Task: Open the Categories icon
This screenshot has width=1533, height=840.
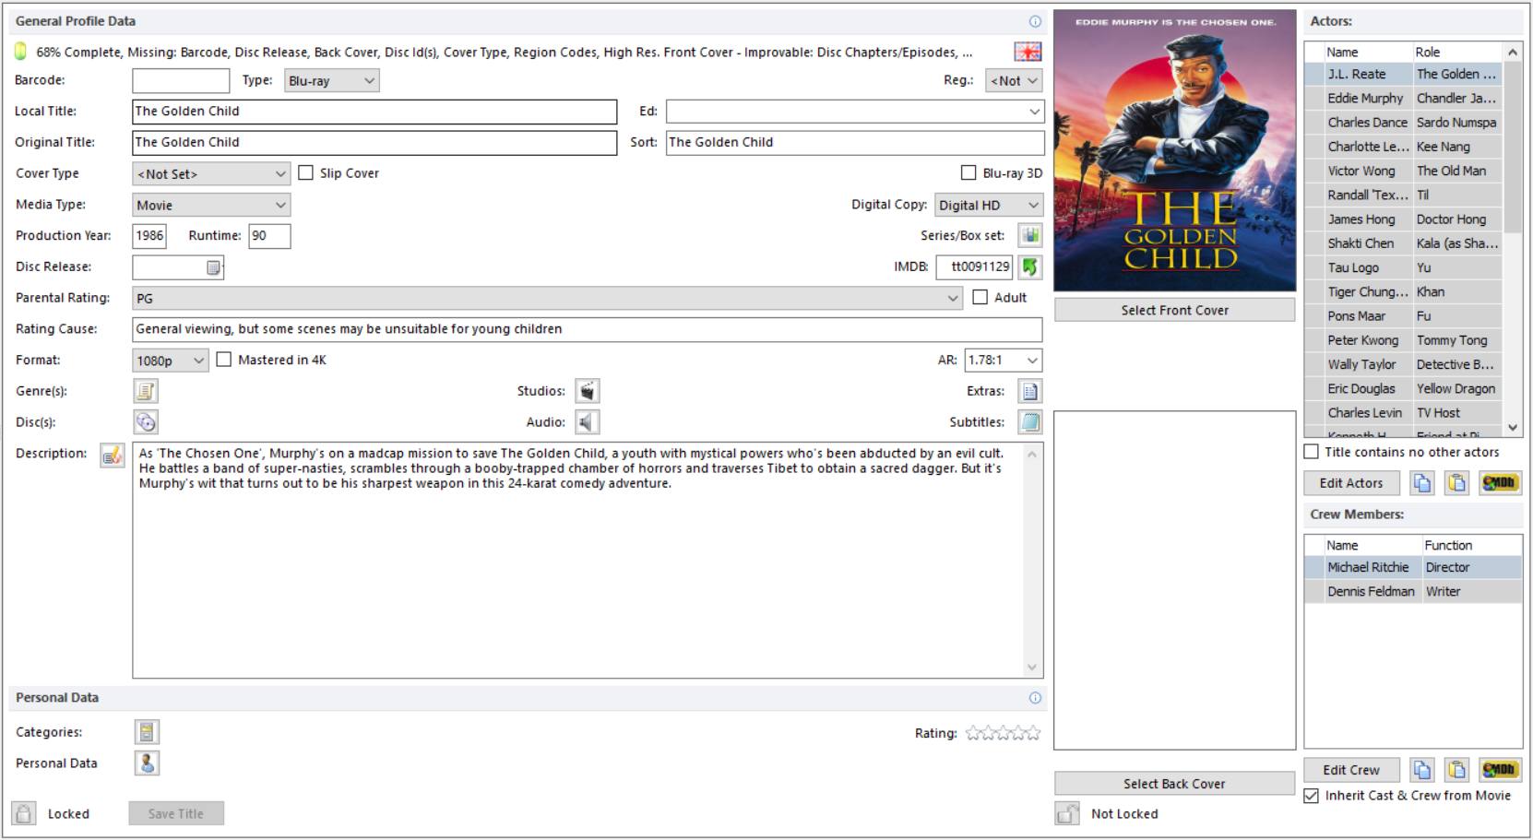Action: pyautogui.click(x=147, y=732)
